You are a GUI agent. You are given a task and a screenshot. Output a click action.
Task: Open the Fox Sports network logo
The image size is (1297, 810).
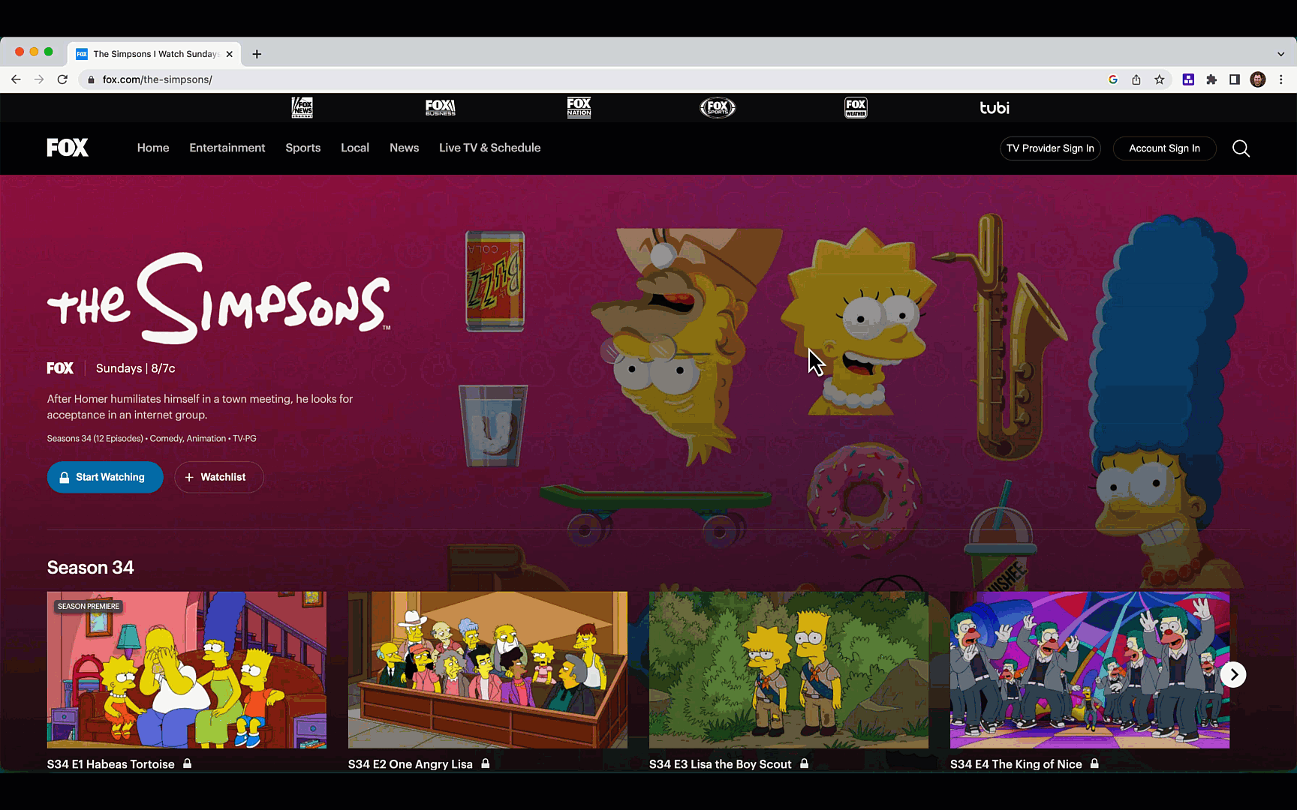717,108
